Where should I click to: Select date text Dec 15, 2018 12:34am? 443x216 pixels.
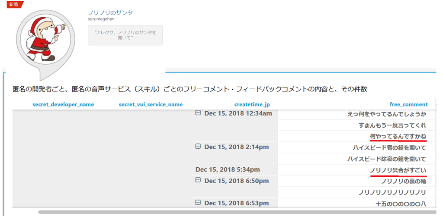coord(238,113)
